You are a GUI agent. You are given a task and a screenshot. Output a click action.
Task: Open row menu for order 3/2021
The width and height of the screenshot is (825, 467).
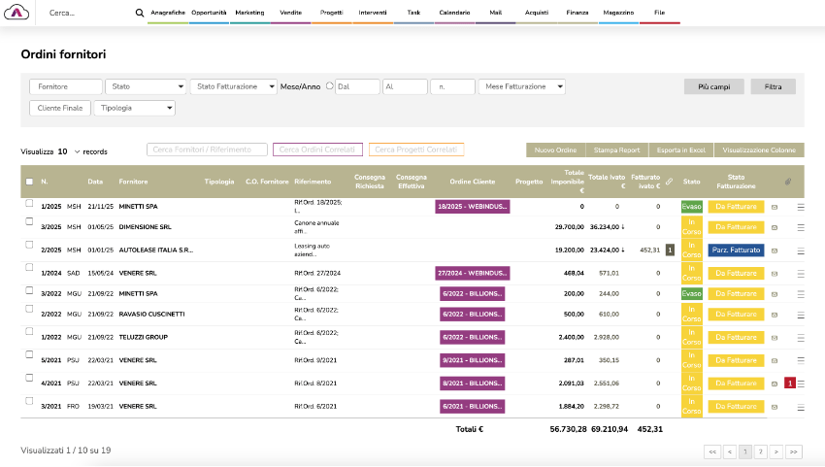[801, 406]
